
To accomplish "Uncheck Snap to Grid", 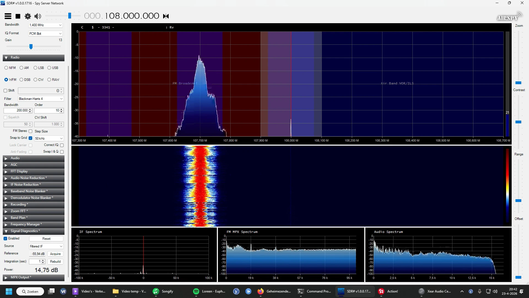I will (x=31, y=138).
